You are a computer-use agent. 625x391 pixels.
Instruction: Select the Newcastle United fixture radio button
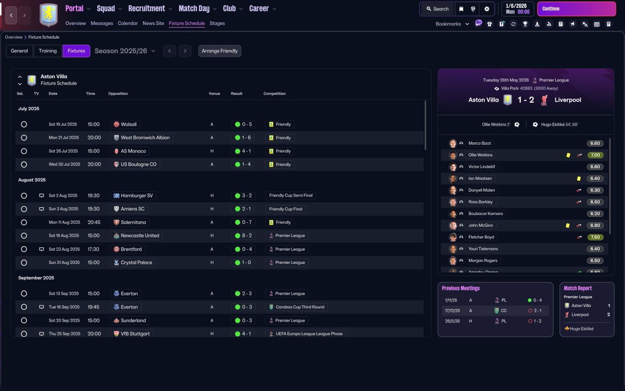pyautogui.click(x=24, y=236)
